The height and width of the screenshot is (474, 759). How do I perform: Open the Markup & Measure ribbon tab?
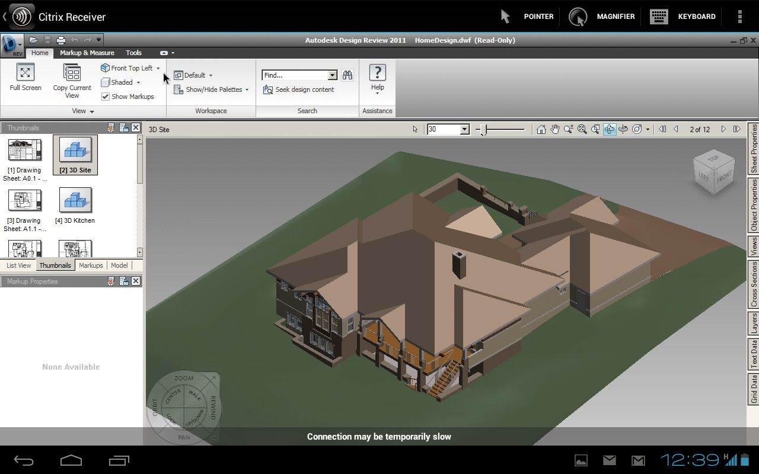[x=87, y=53]
